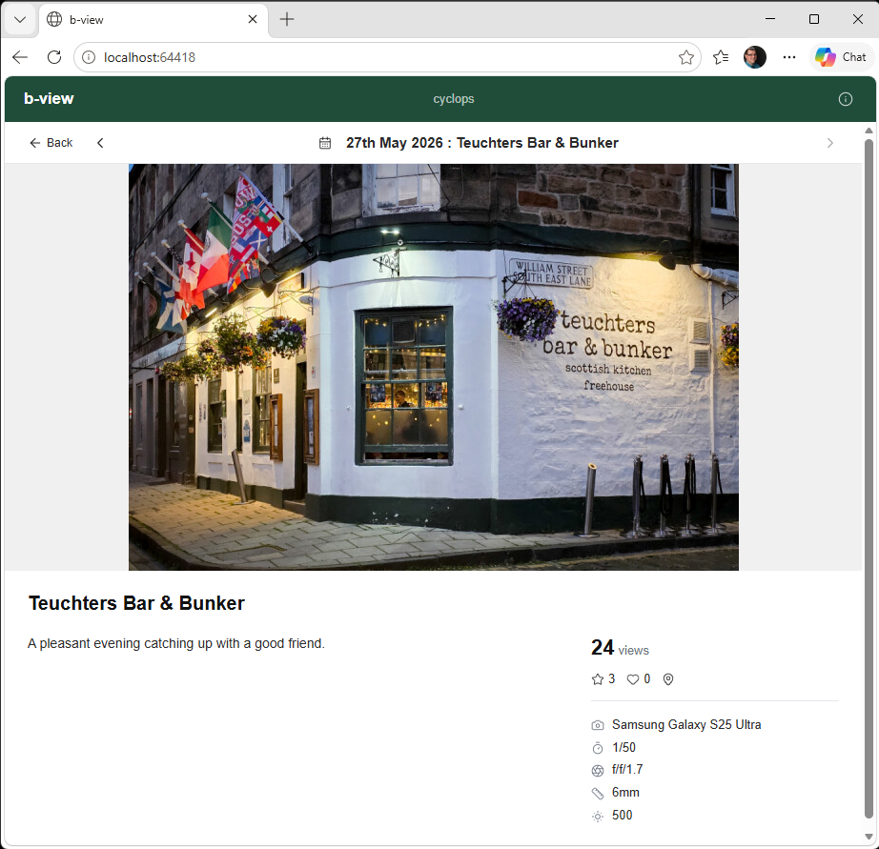Open the map location pin icon
The image size is (879, 849).
point(667,679)
